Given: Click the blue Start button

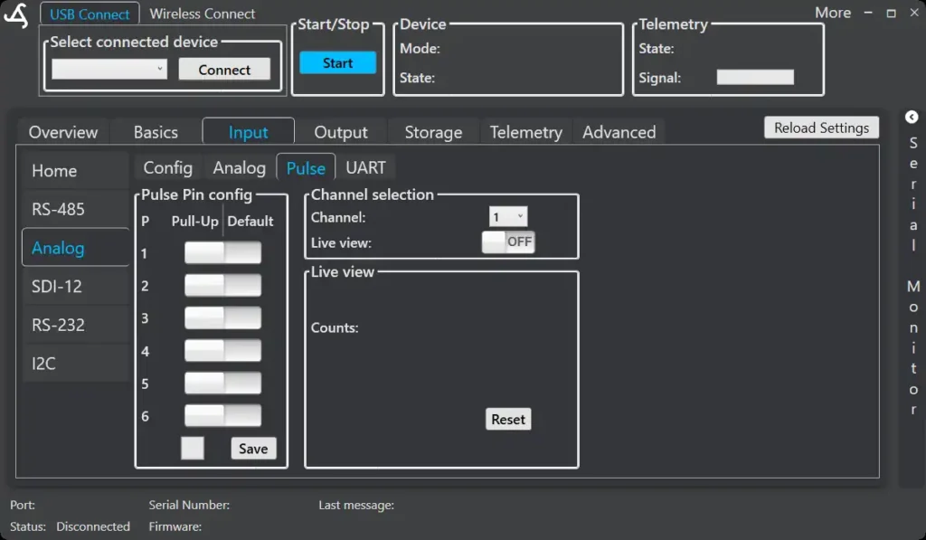Looking at the screenshot, I should coord(337,63).
